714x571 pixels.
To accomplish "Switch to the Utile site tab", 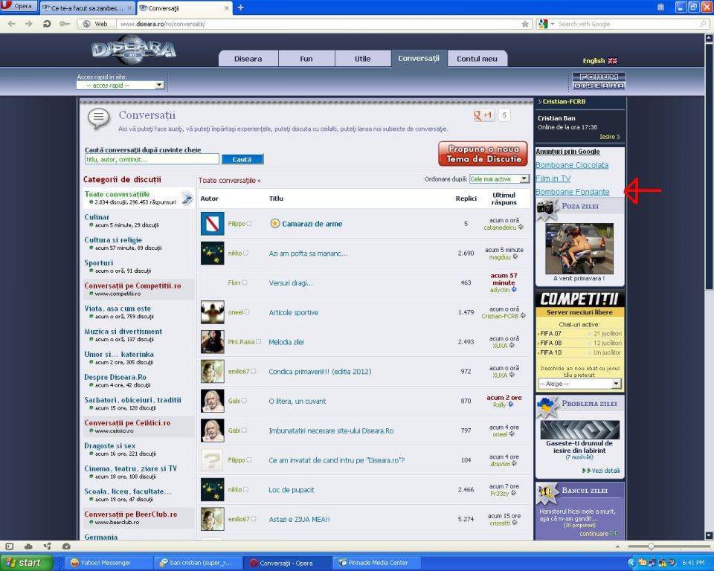I will [362, 59].
